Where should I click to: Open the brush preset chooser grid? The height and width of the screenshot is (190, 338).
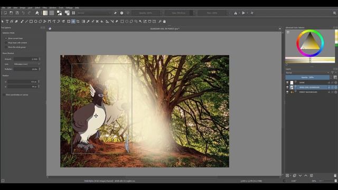click(73, 13)
